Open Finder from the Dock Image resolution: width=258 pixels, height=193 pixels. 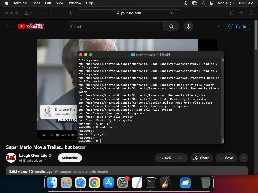[x=52, y=183]
